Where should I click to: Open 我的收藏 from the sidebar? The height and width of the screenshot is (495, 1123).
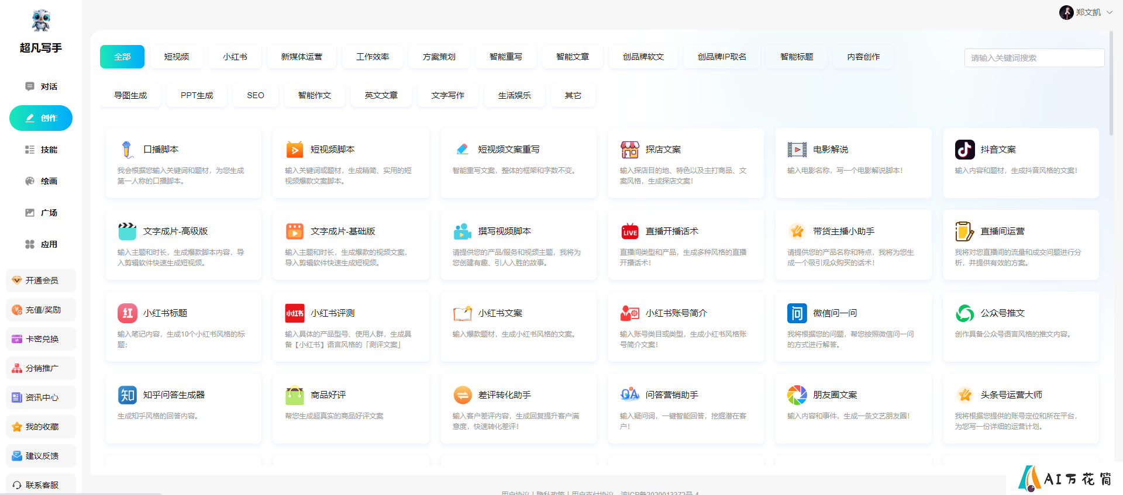coord(41,427)
